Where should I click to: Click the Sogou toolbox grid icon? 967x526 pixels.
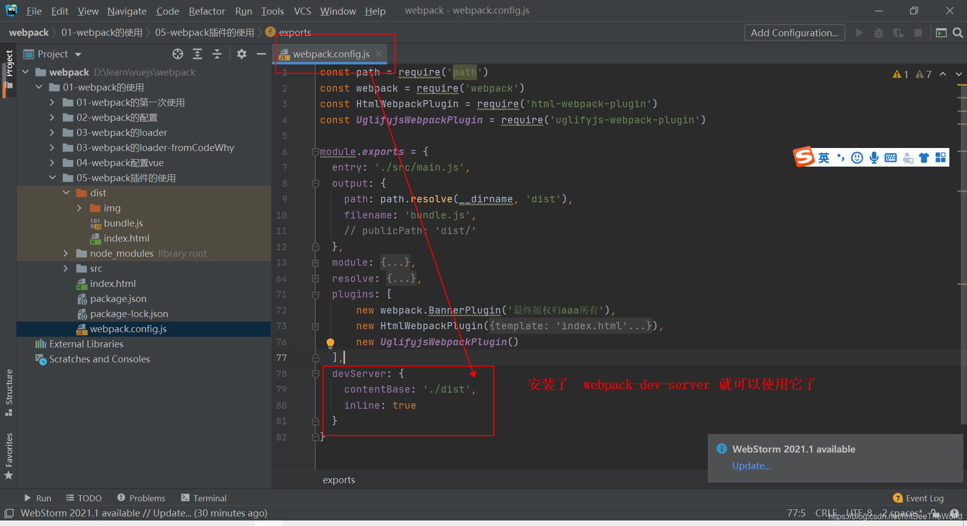(x=940, y=158)
